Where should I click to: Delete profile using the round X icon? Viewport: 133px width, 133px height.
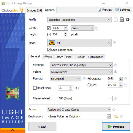click(128, 20)
